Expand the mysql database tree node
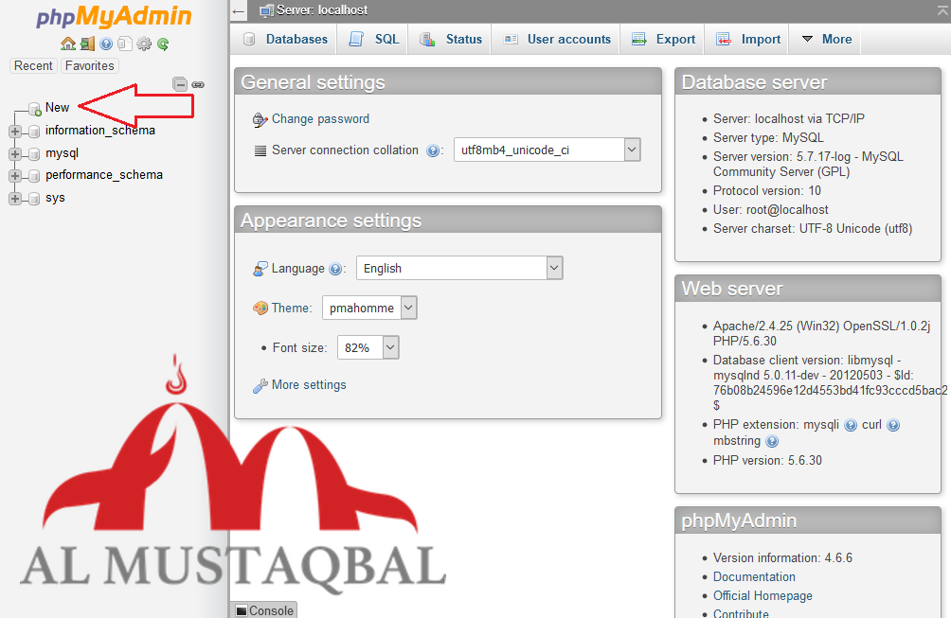951x618 pixels. click(13, 152)
